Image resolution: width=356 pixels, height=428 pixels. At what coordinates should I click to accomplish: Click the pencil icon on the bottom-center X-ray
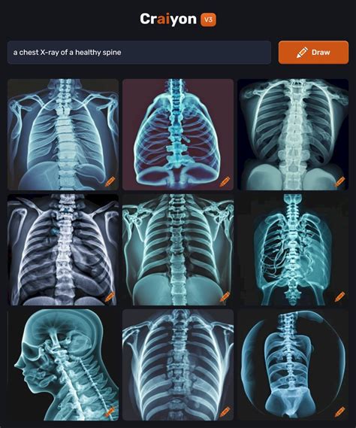tap(225, 412)
